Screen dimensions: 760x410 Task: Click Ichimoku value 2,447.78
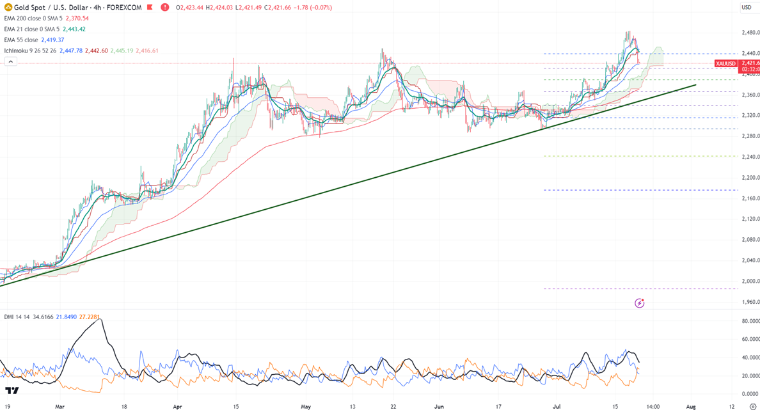tap(71, 51)
